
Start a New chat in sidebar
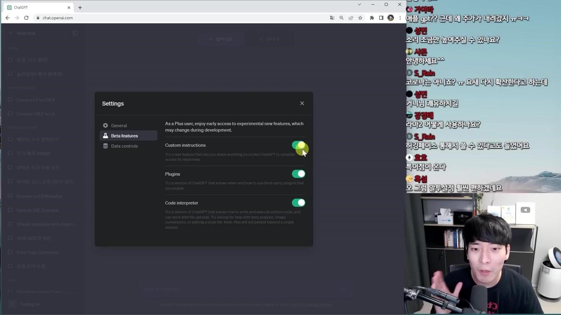pos(35,33)
